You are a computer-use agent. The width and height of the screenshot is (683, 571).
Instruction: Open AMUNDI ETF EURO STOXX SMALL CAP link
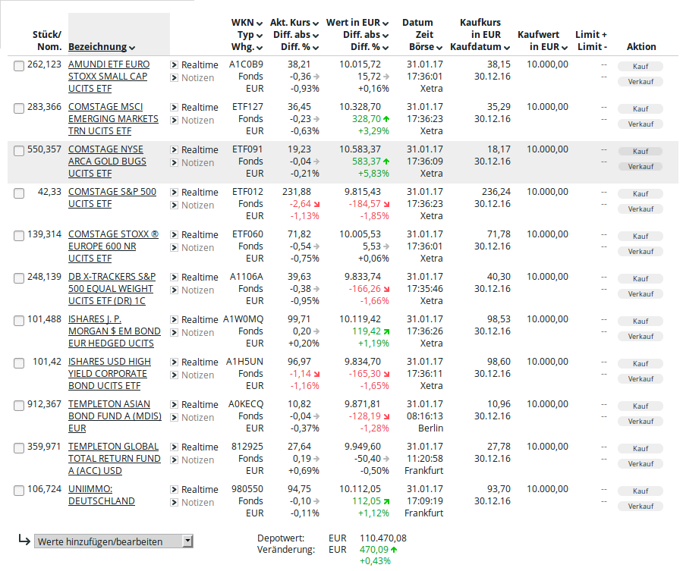(x=109, y=76)
